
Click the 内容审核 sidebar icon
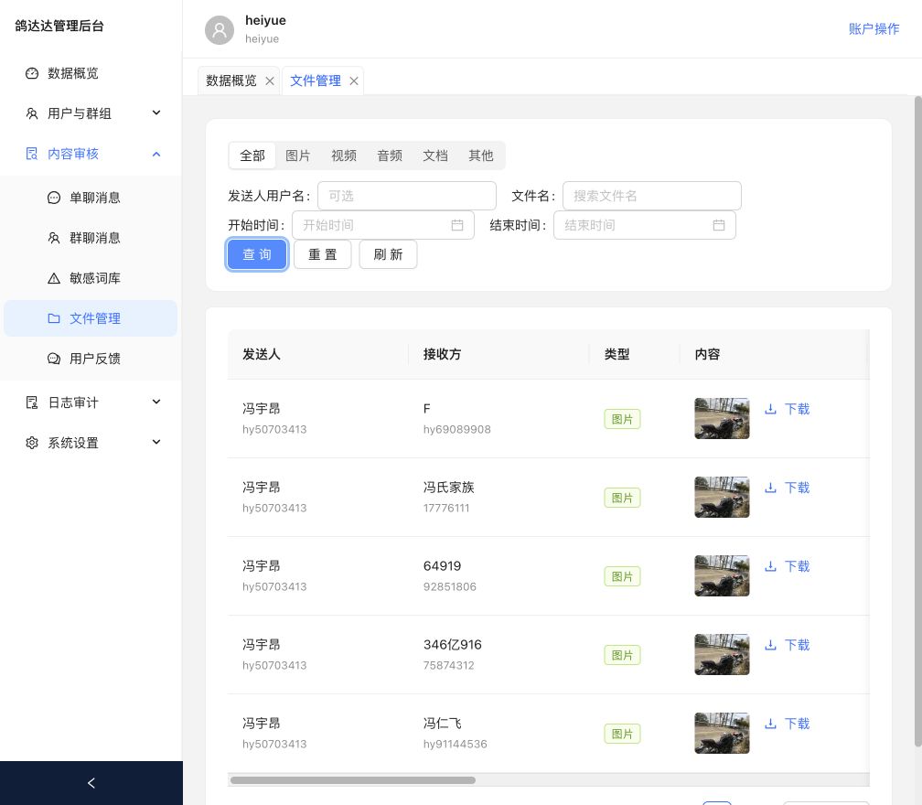32,154
